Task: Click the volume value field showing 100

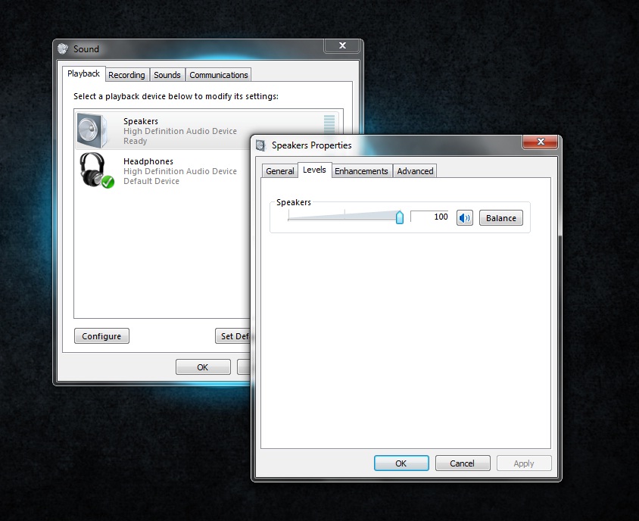Action: [429, 217]
